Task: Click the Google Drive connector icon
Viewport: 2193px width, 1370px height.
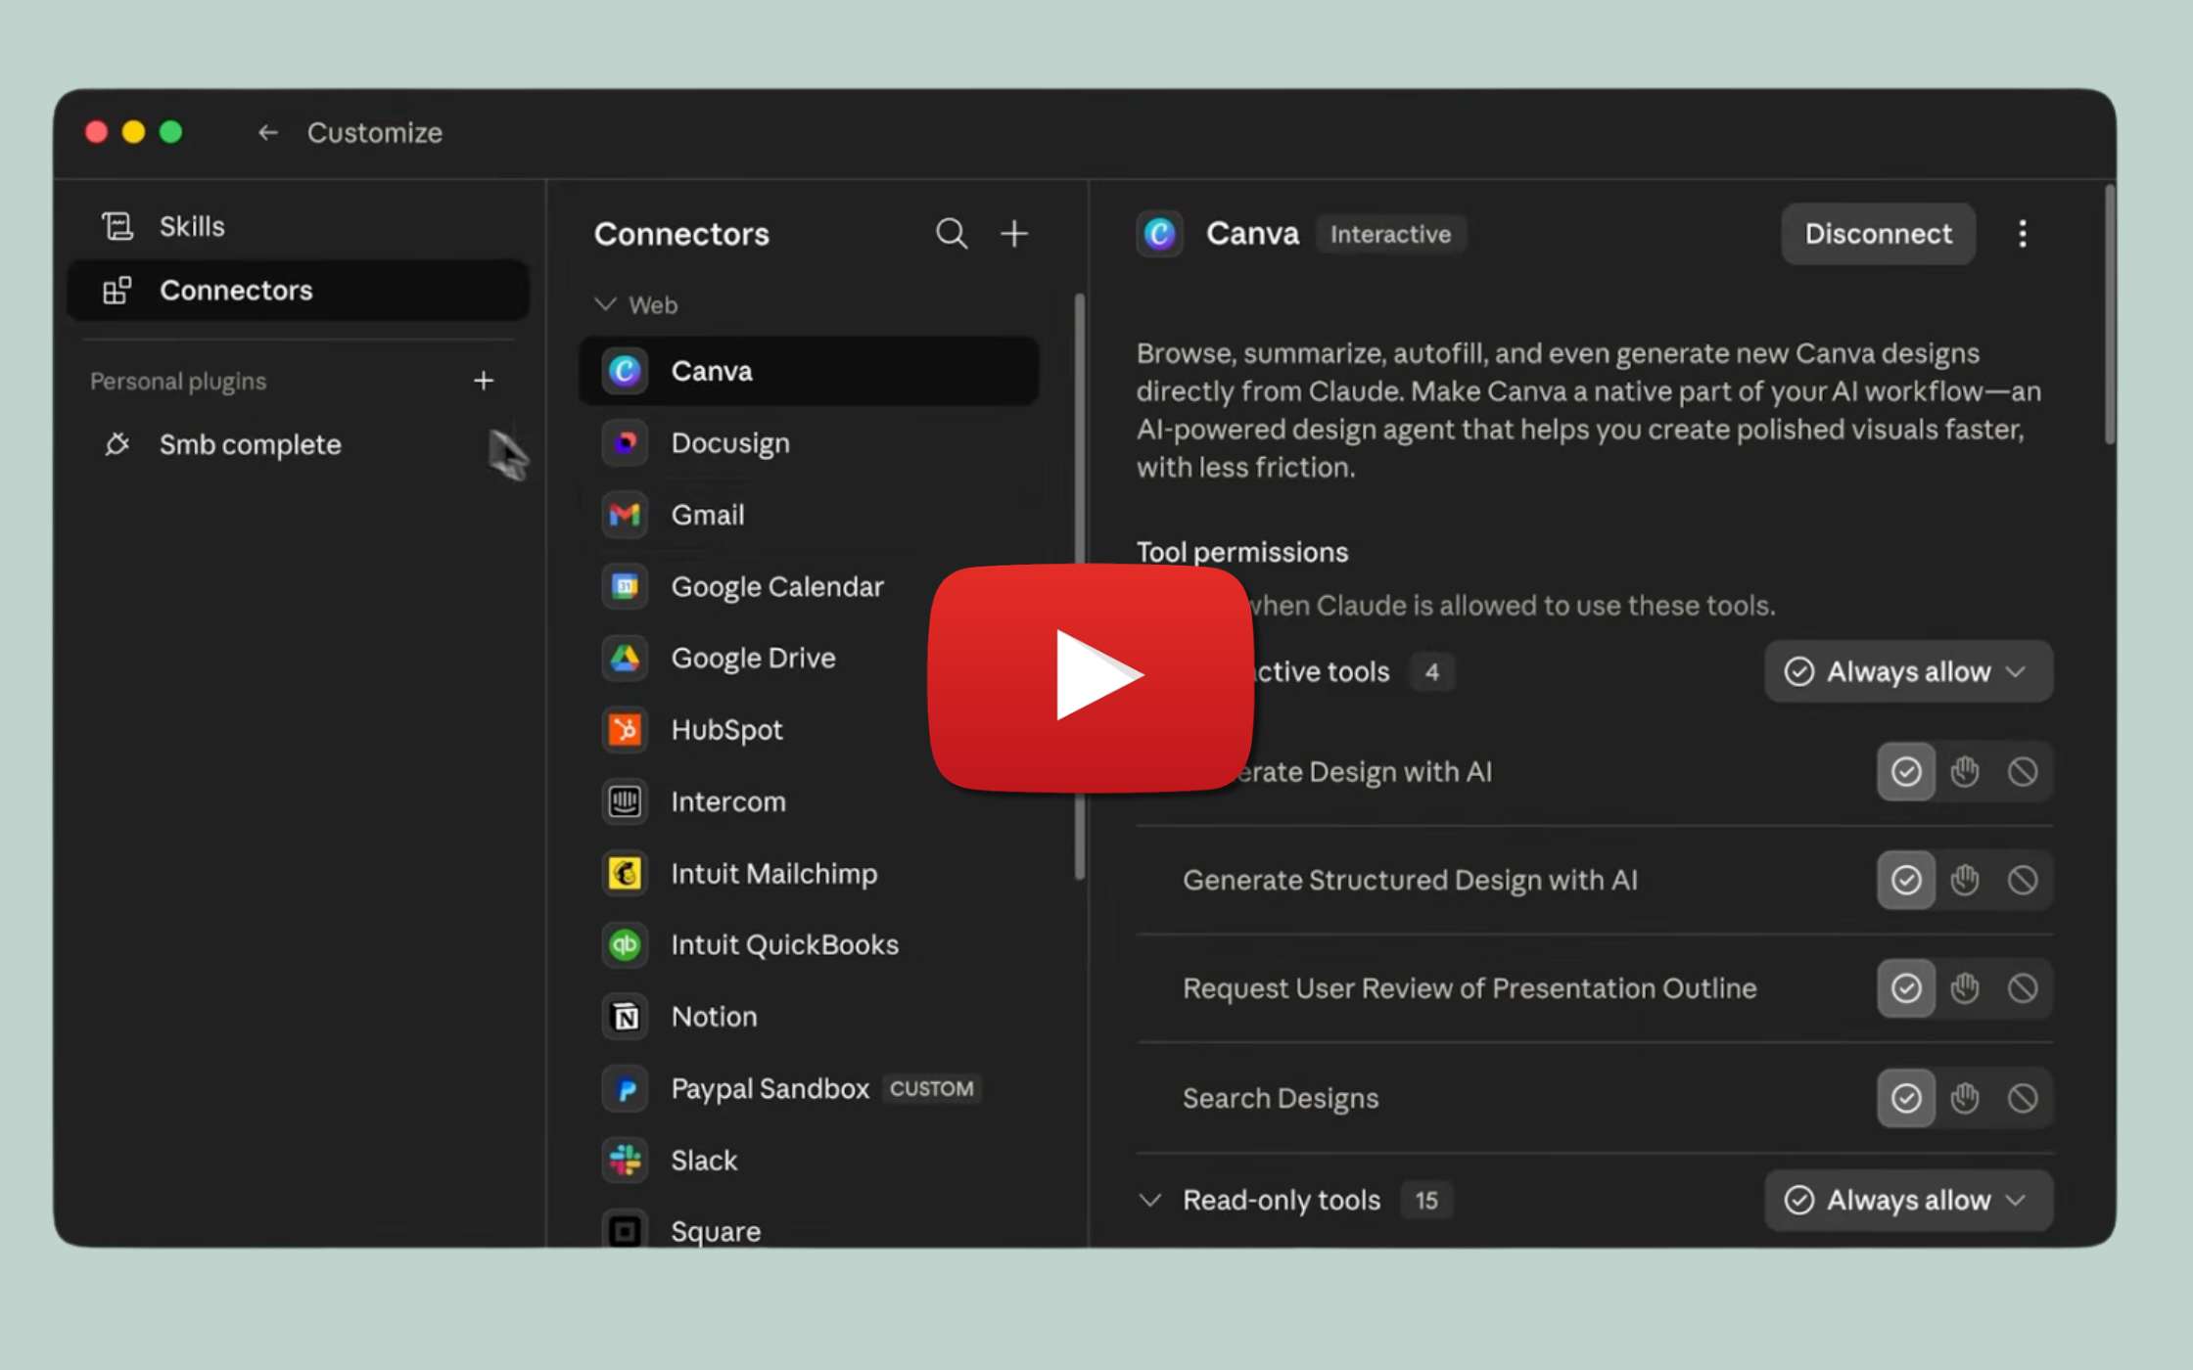Action: (625, 658)
